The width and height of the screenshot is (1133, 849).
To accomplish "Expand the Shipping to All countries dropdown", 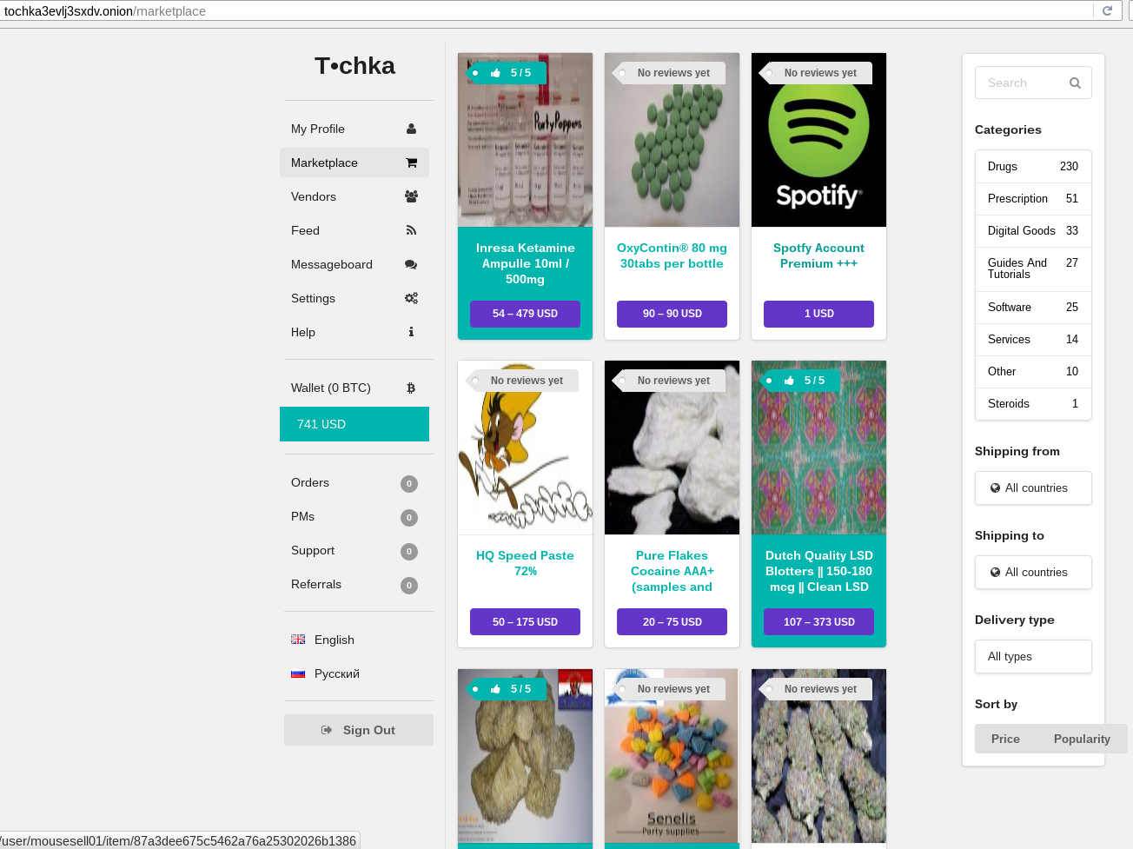I will [1033, 573].
